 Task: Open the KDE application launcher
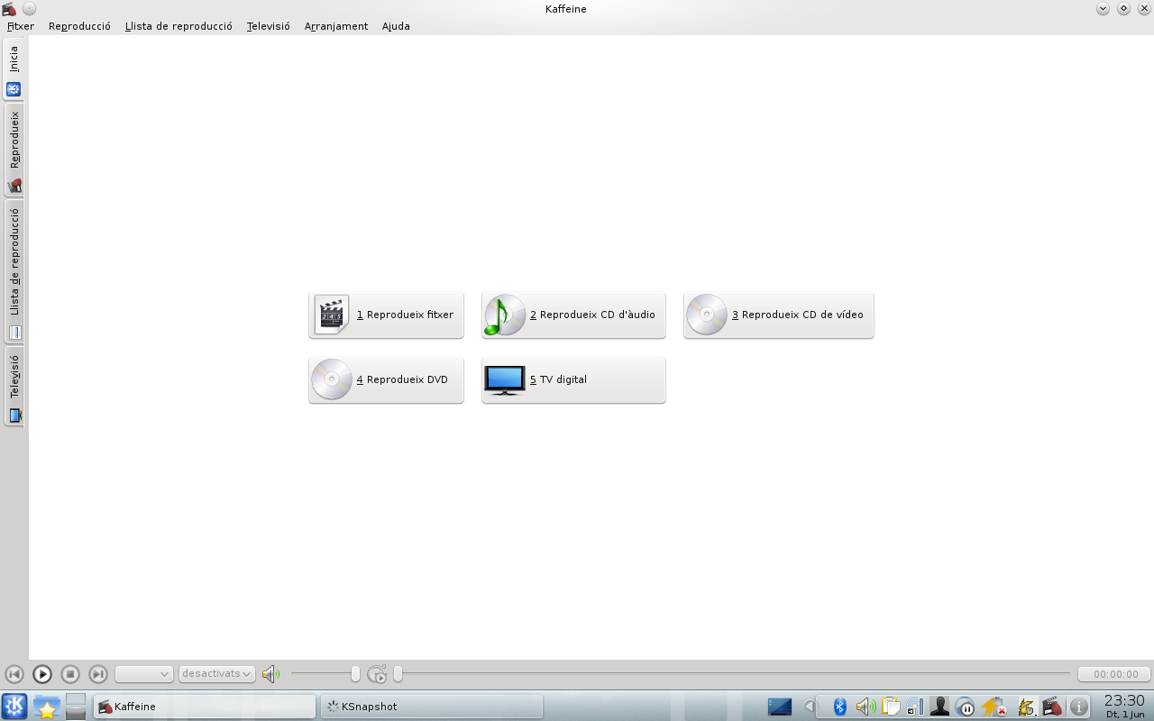click(x=14, y=707)
